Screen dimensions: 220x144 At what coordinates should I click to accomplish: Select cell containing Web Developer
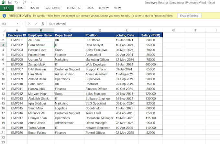click(100, 65)
